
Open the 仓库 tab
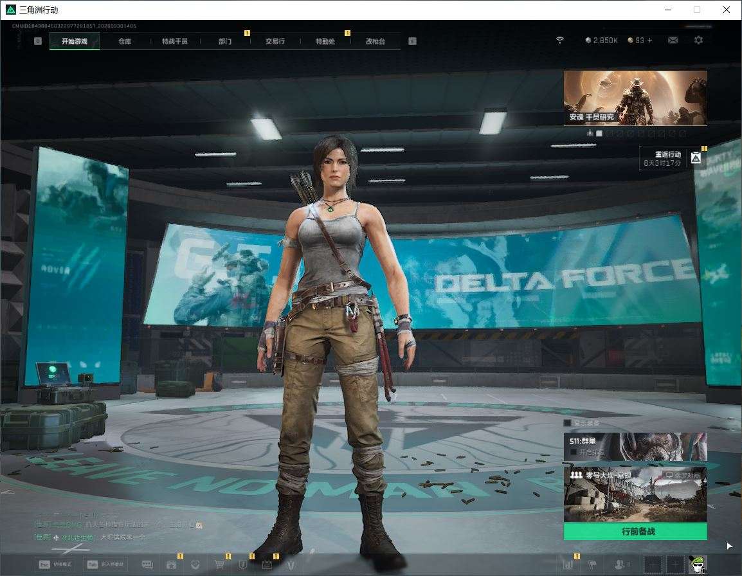pos(125,41)
